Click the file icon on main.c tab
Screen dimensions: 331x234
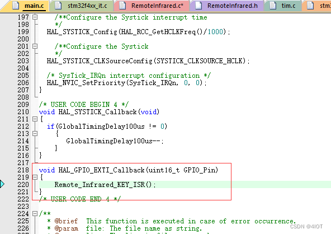point(16,6)
